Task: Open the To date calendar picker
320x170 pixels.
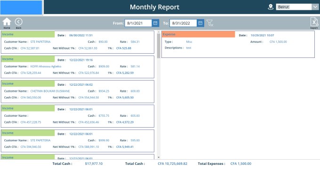Action: (x=200, y=23)
